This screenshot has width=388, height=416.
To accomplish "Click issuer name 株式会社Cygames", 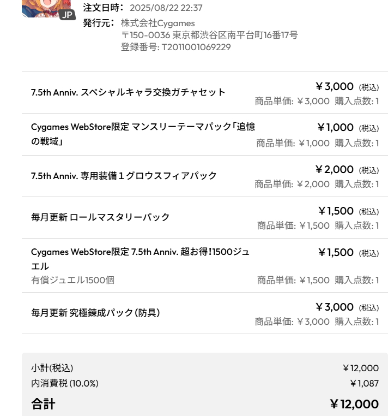I will pos(158,23).
